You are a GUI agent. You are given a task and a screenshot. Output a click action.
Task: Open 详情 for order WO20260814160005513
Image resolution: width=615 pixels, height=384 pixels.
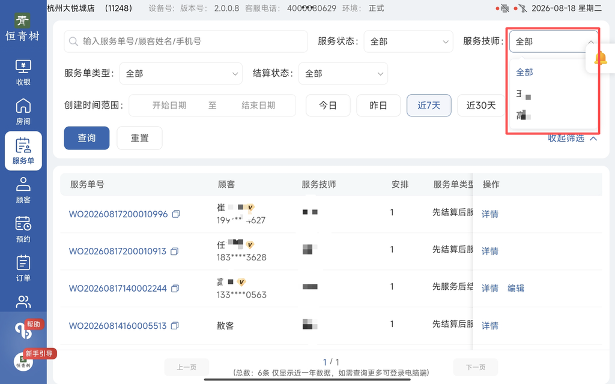(490, 326)
